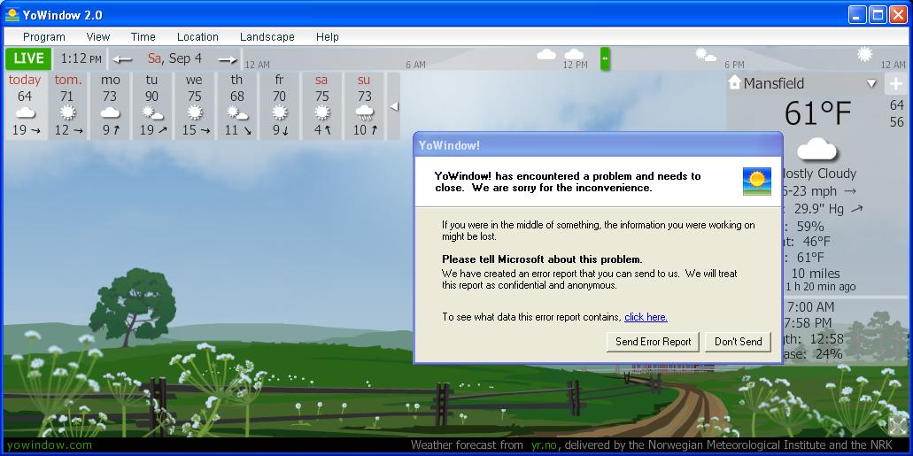The image size is (913, 456).
Task: Click the 12 PM timeline label
Action: point(575,65)
